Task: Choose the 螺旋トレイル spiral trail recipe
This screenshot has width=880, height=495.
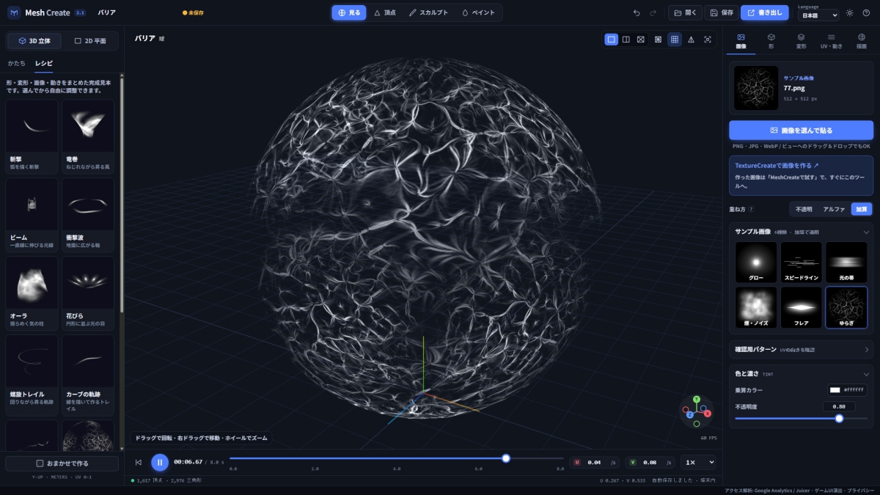Action: point(32,375)
